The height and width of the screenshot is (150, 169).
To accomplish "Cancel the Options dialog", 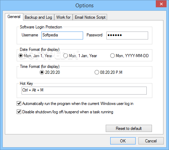I will [x=151, y=141].
